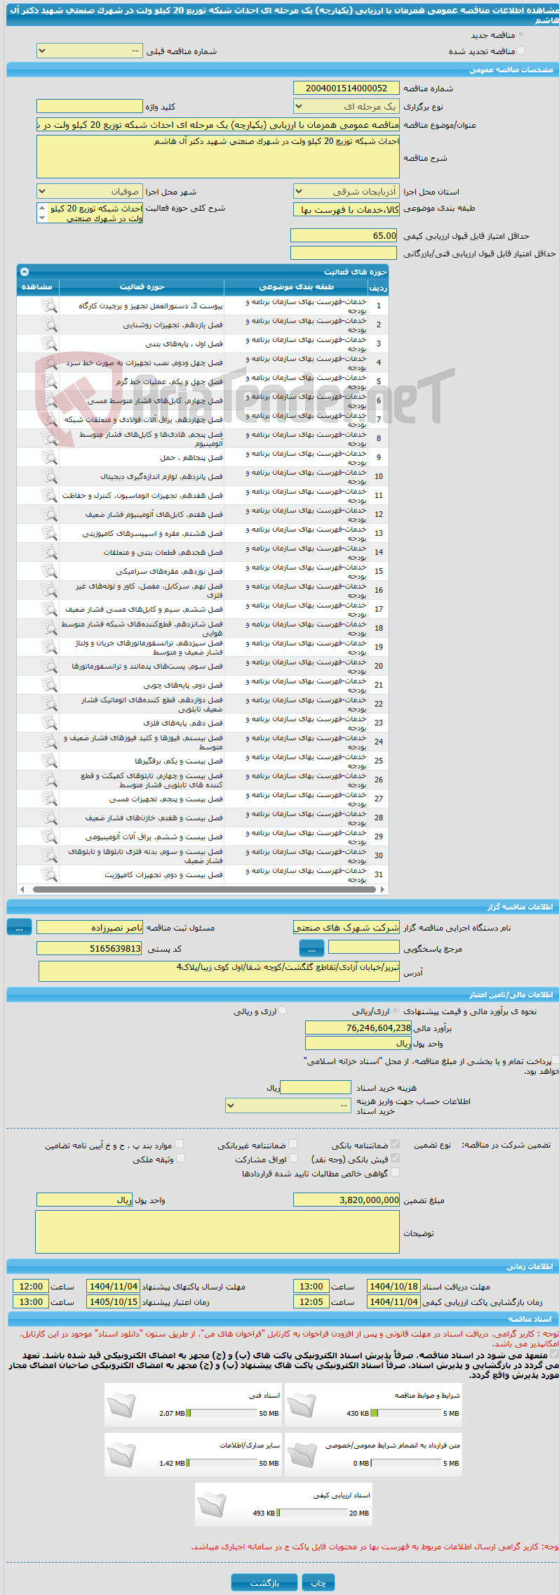Open account info for document fee dropdown
Viewport: 559px width, 1595px height.
(x=288, y=1105)
